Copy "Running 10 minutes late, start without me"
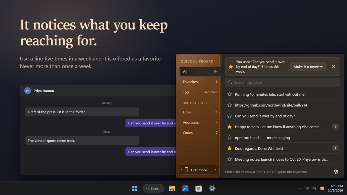347x195 pixels. pyautogui.click(x=269, y=94)
